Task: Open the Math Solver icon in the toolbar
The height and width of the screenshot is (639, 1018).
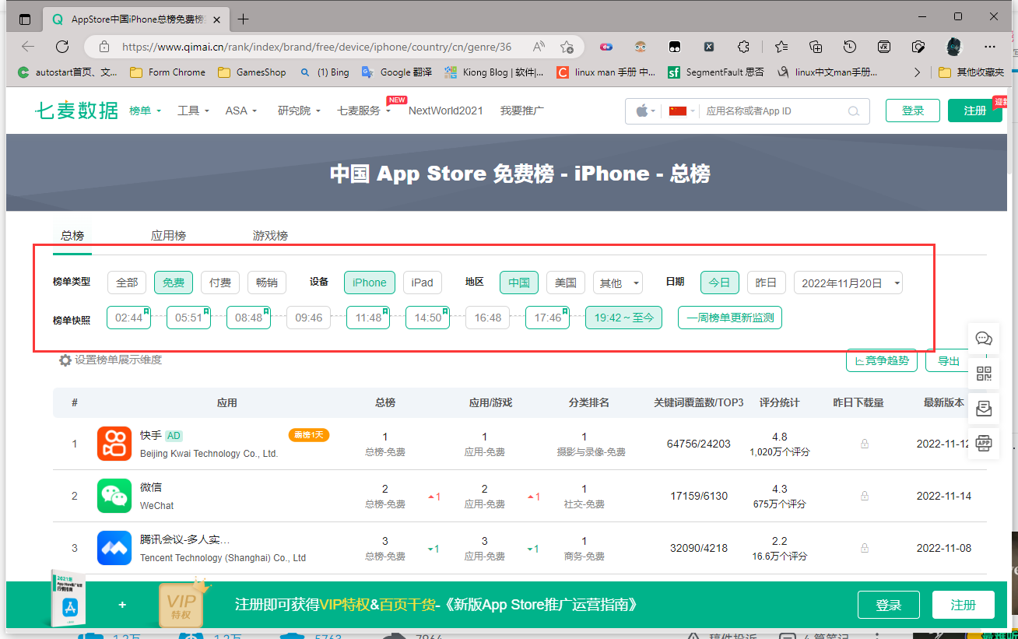Action: tap(884, 46)
